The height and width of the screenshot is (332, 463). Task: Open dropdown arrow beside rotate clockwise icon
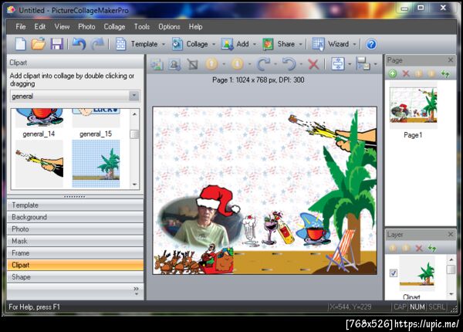point(275,64)
